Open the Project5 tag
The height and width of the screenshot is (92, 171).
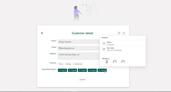(82, 70)
